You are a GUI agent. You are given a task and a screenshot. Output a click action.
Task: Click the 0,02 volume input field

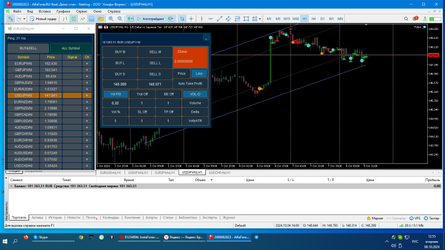(x=116, y=103)
